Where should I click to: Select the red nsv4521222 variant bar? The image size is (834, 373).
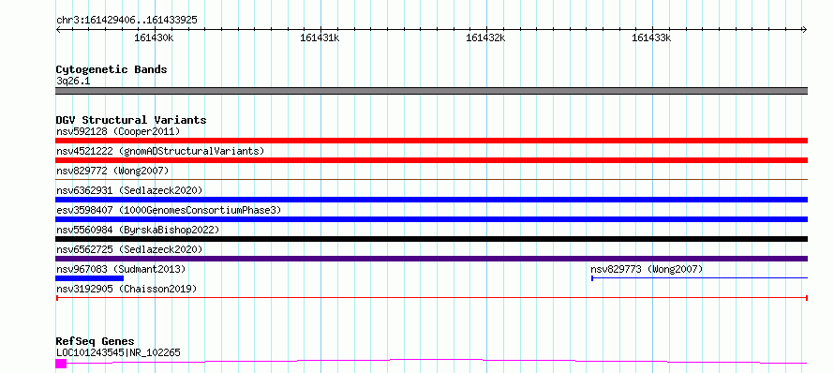tap(431, 160)
